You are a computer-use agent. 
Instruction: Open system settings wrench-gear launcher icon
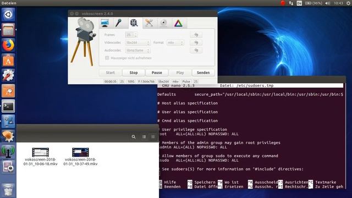point(8,76)
